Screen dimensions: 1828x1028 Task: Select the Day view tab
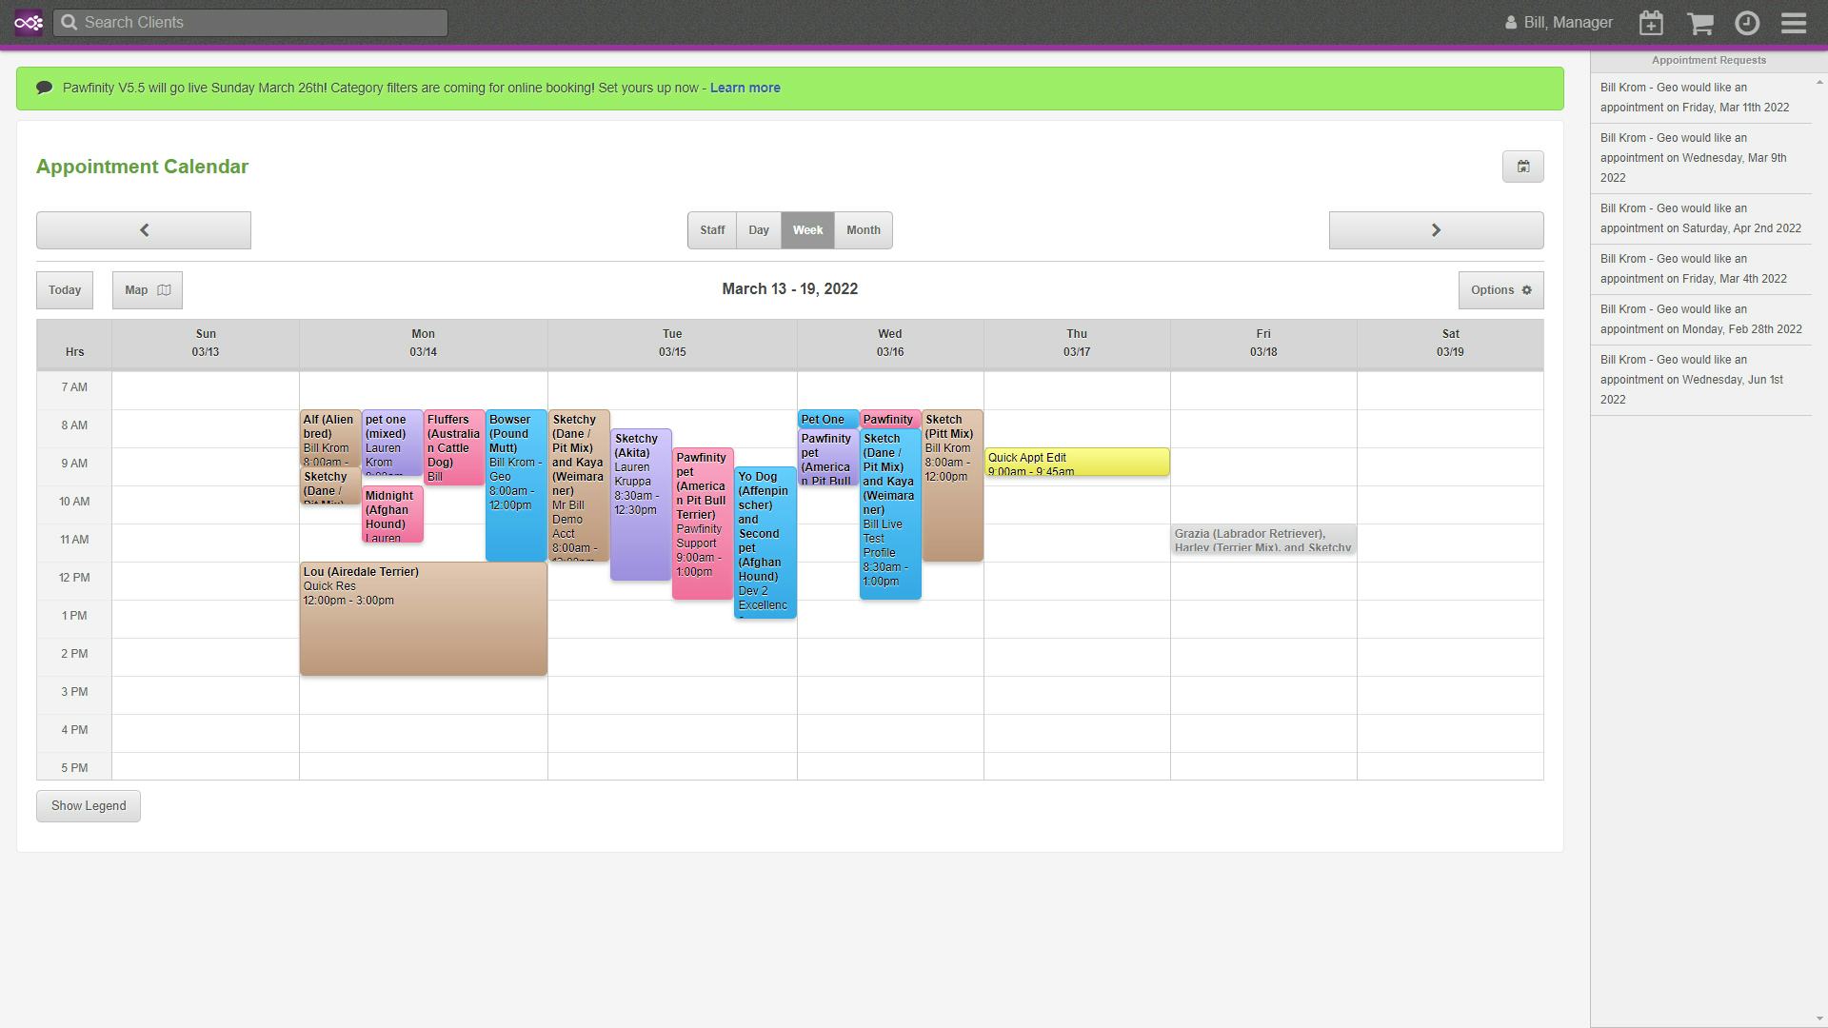click(760, 229)
